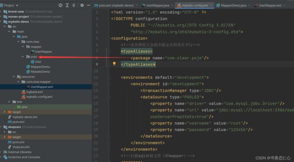Close the pom.xml (mybatis-demo) tab

point(136,5)
